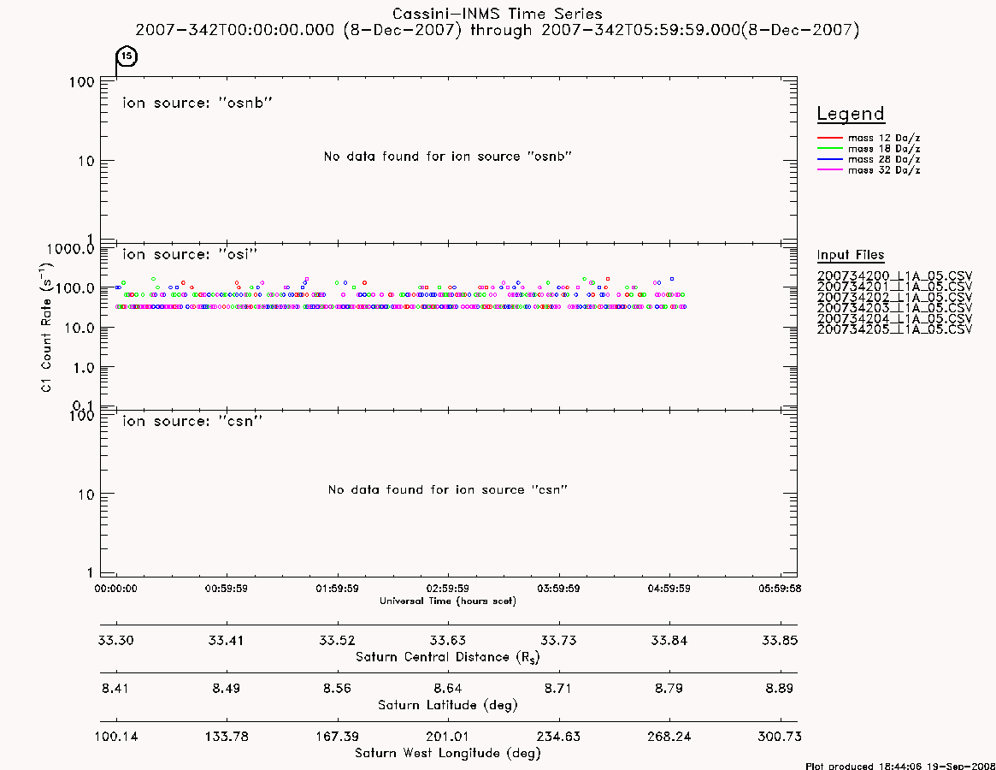Select the 'mass 28 Da/z' legend label

point(884,160)
